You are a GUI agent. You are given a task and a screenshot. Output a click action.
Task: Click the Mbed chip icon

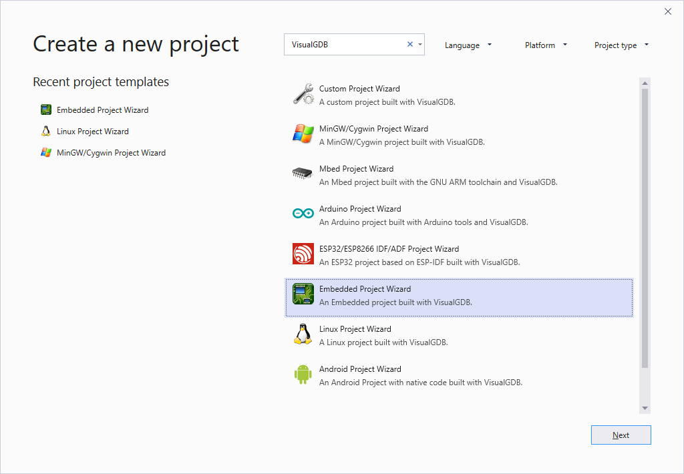pos(303,174)
